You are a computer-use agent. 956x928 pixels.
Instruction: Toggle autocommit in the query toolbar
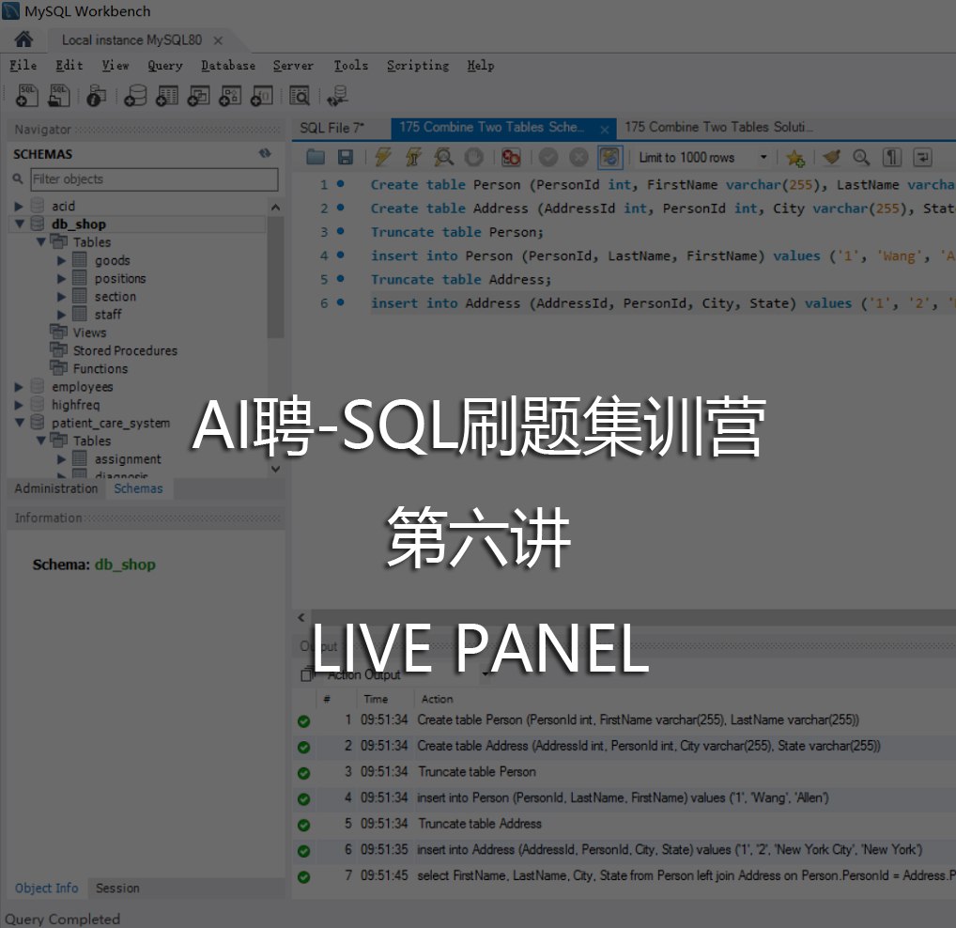pos(609,157)
